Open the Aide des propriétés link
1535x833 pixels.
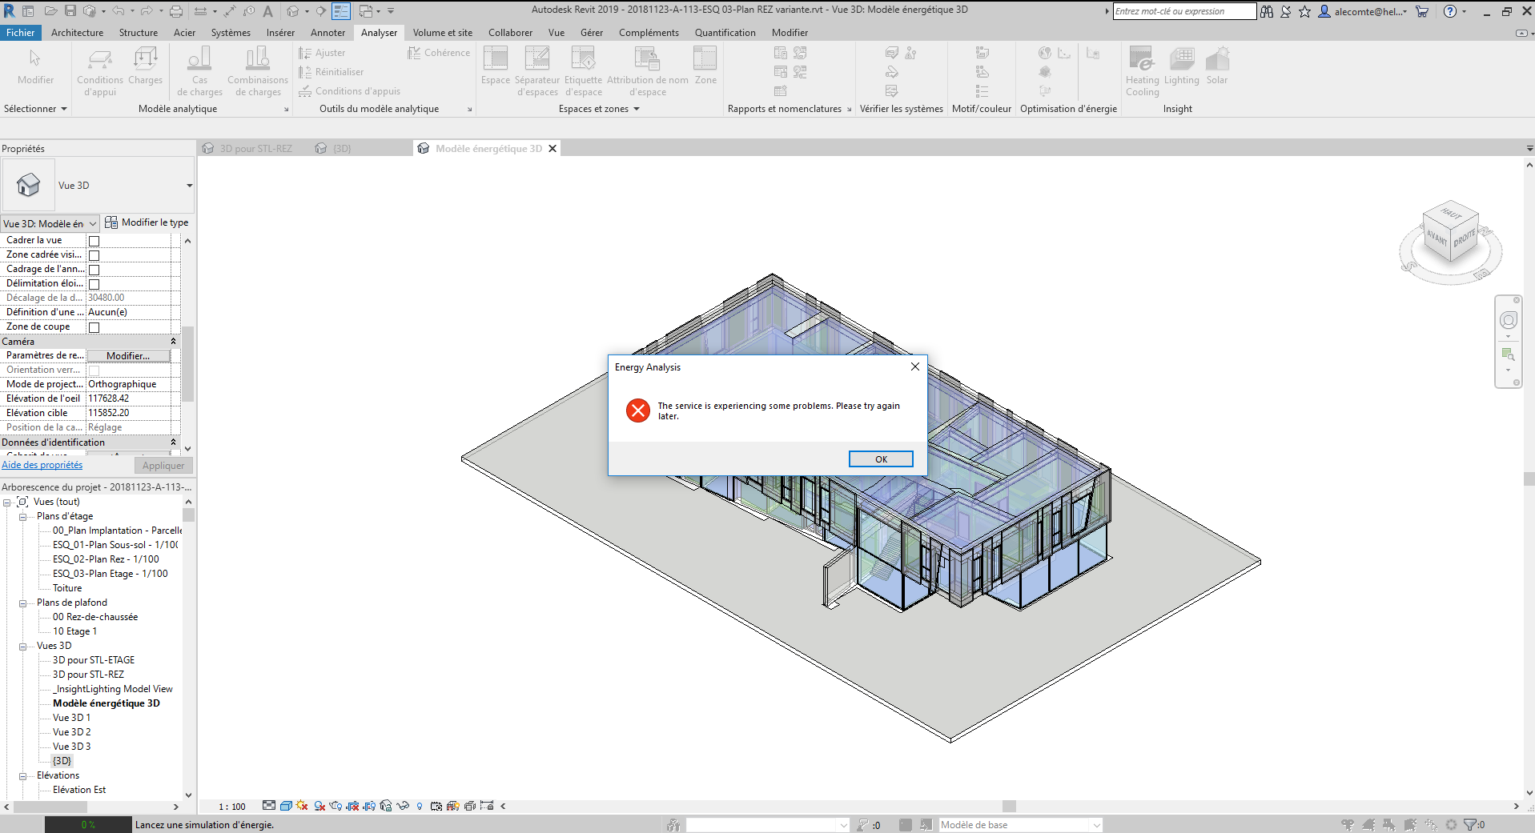click(x=42, y=465)
